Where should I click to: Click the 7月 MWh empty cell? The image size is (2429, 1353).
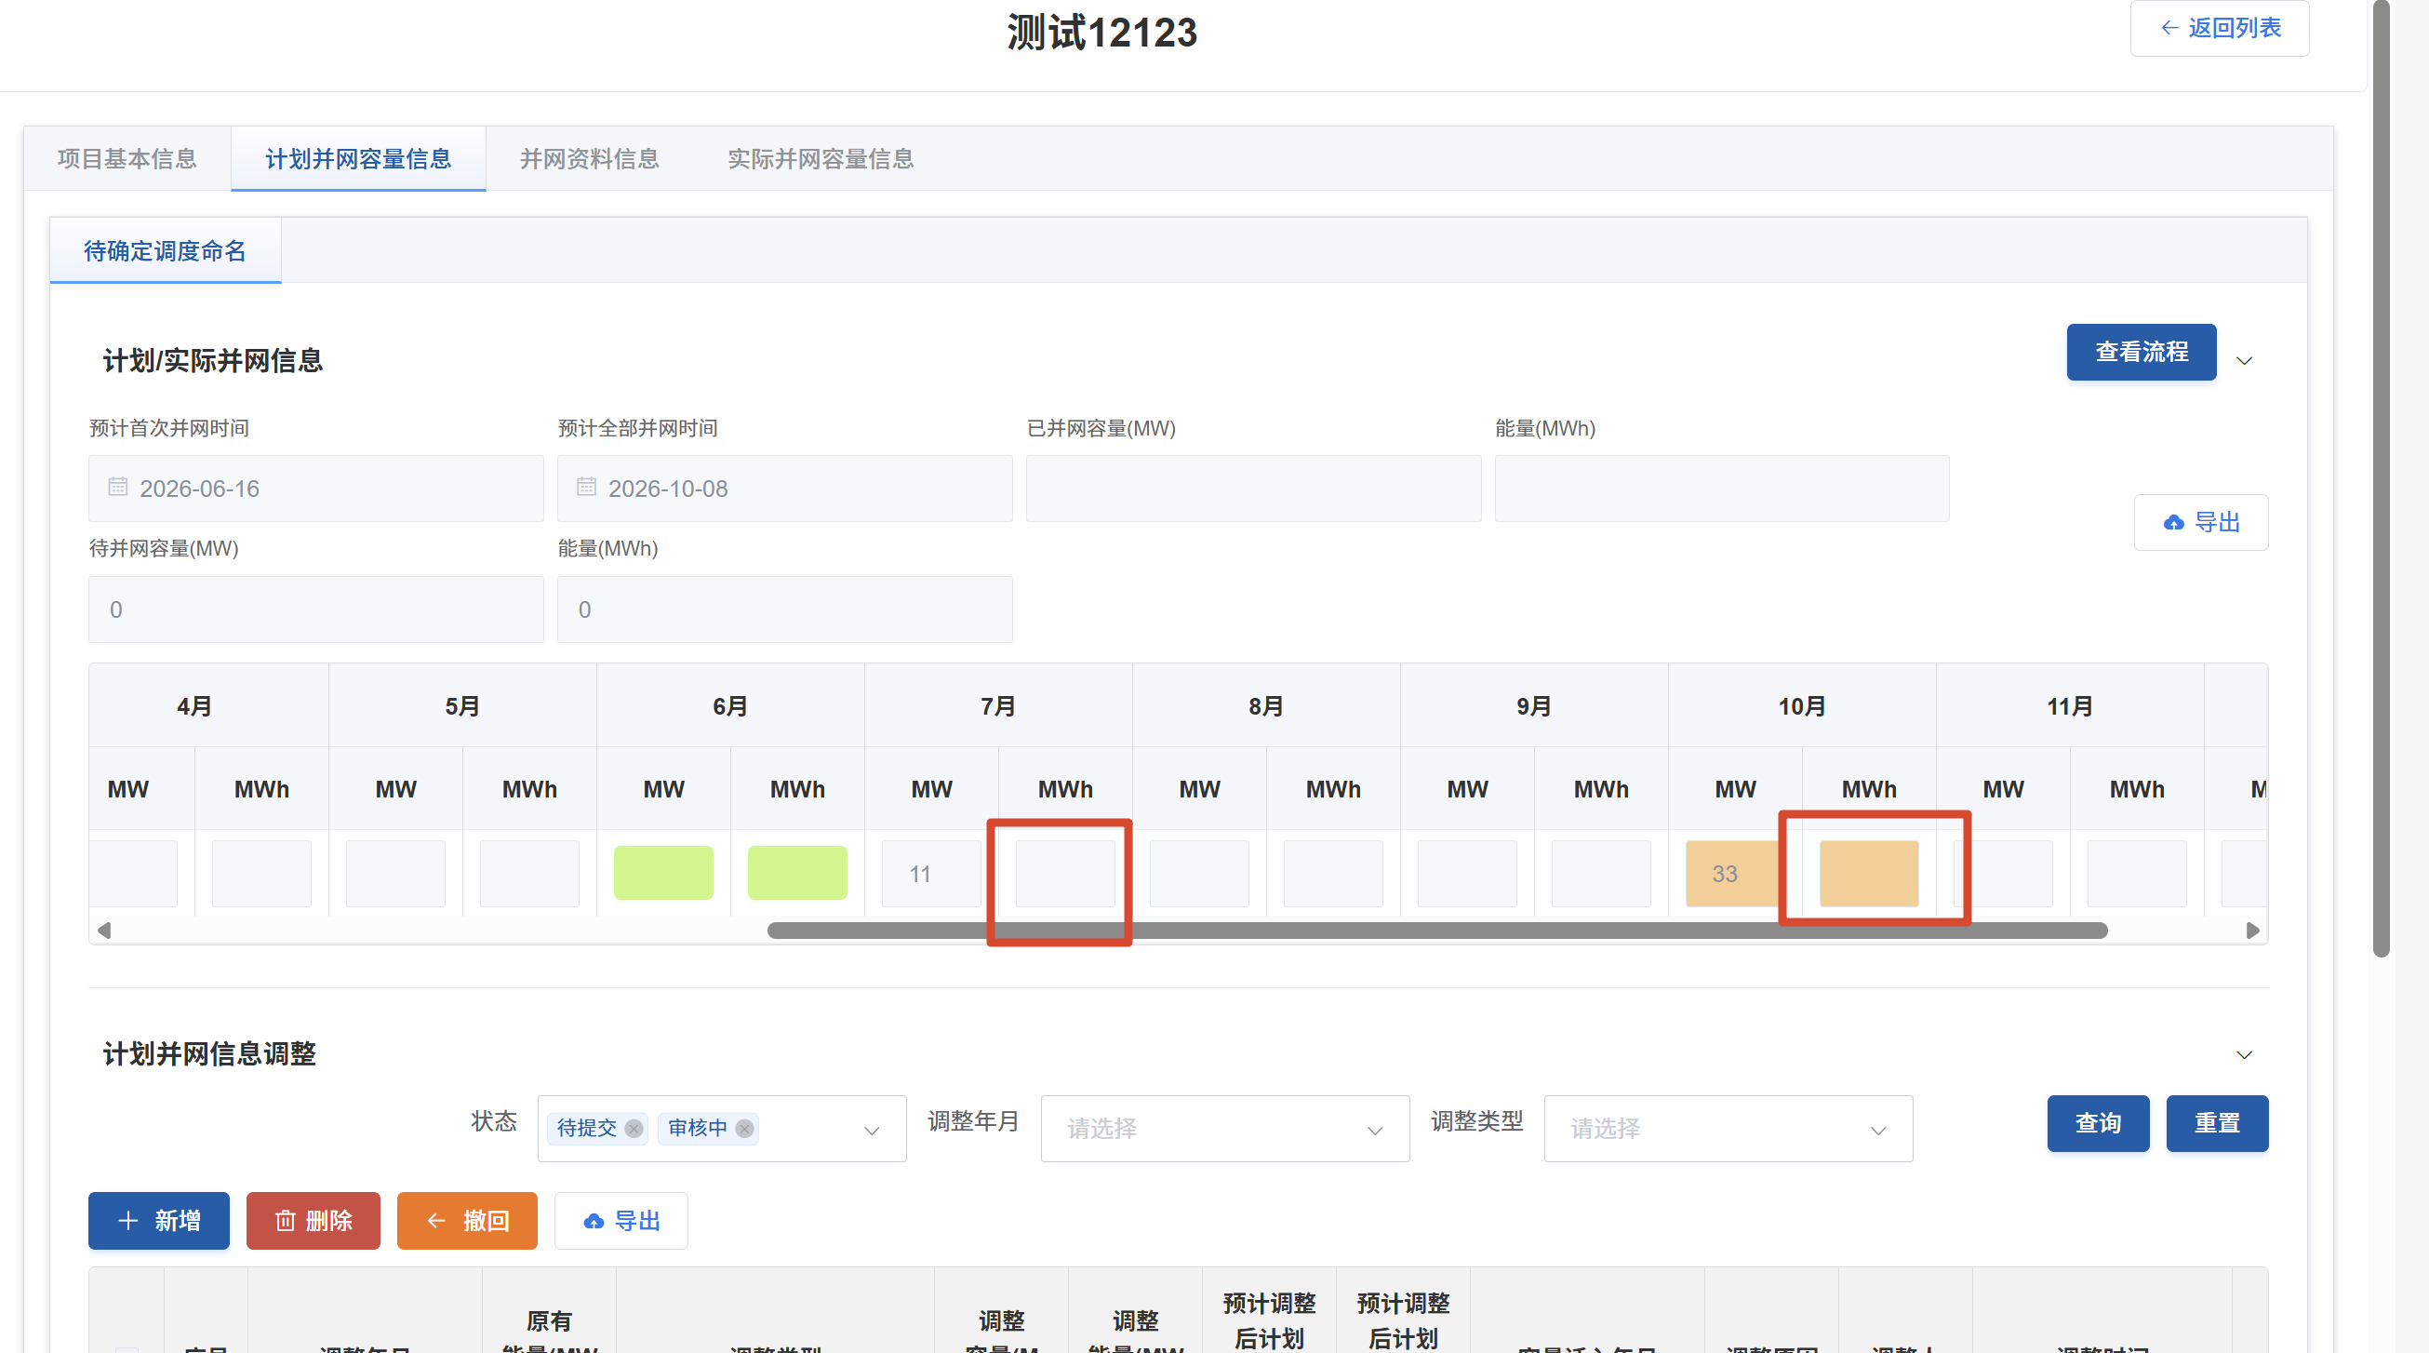coord(1065,874)
